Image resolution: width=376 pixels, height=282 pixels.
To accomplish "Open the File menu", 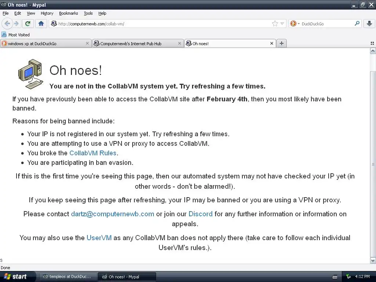I will [6, 13].
